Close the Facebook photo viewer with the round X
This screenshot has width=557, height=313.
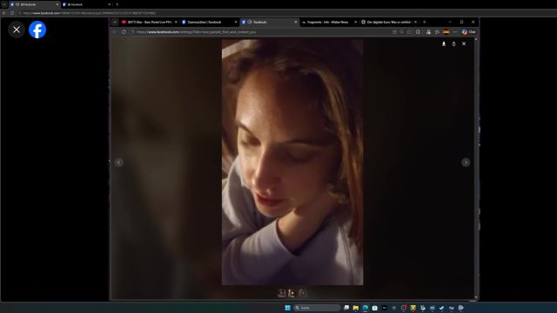pos(17,30)
